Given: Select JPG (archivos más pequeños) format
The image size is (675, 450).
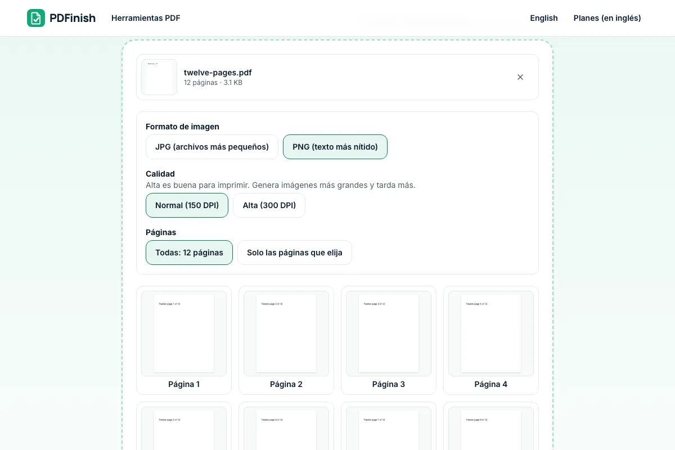Looking at the screenshot, I should [x=212, y=147].
